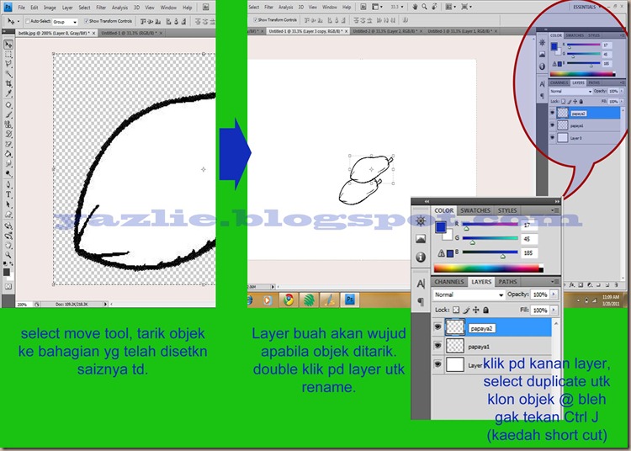Toggle Quick Mask mode at toolbox bottom
Screen dimensions: 631x451
(x=8, y=287)
